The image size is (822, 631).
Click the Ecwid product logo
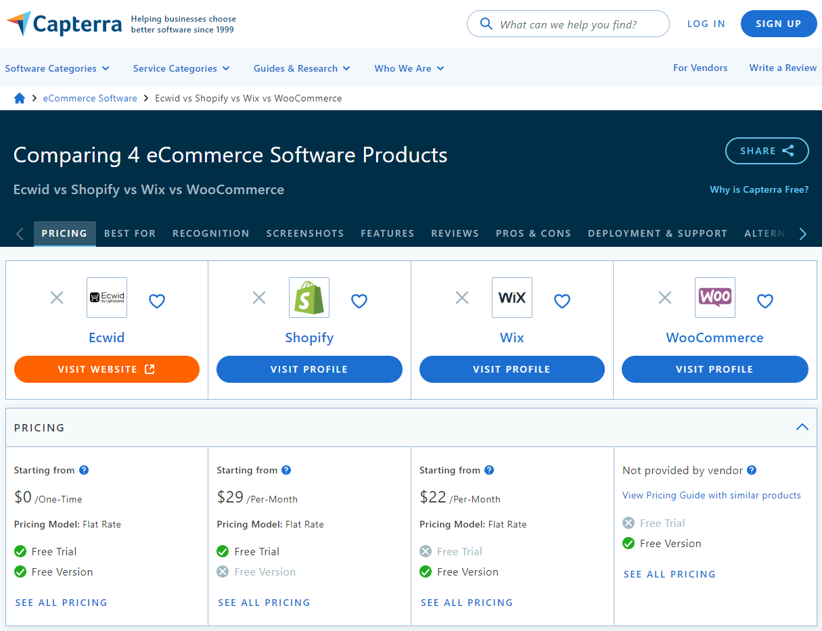(x=107, y=298)
